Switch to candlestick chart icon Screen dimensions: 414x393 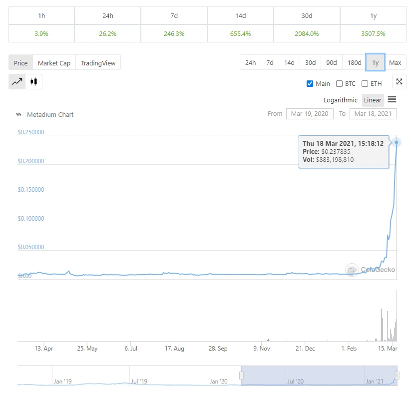pyautogui.click(x=33, y=82)
